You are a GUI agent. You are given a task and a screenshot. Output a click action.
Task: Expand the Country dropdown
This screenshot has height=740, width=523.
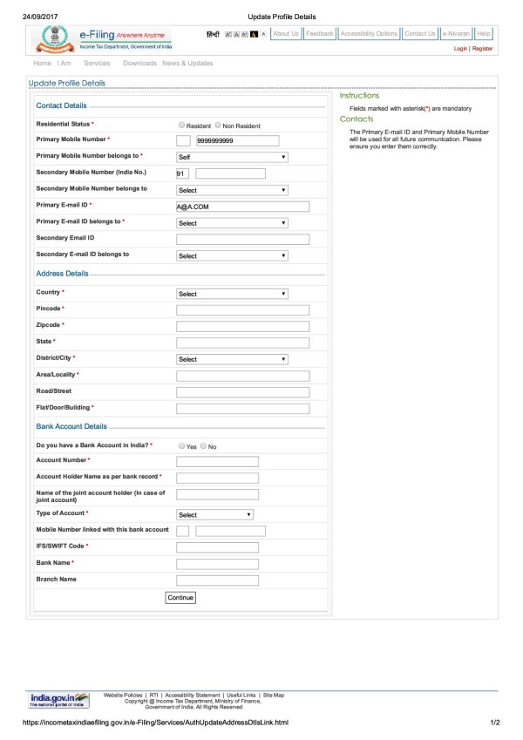[x=232, y=294]
